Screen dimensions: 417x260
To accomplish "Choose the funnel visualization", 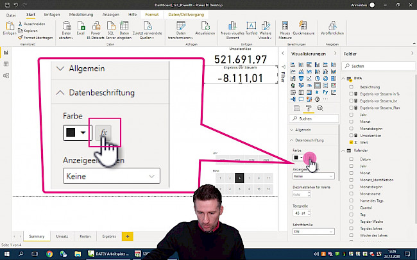I will tap(301, 79).
